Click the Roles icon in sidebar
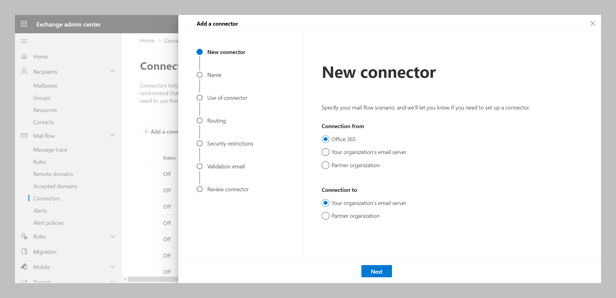This screenshot has width=616, height=298. 24,236
